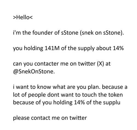Click the misspelled word supplu
Viewport: 137px width, 130px height.
coord(112,103)
